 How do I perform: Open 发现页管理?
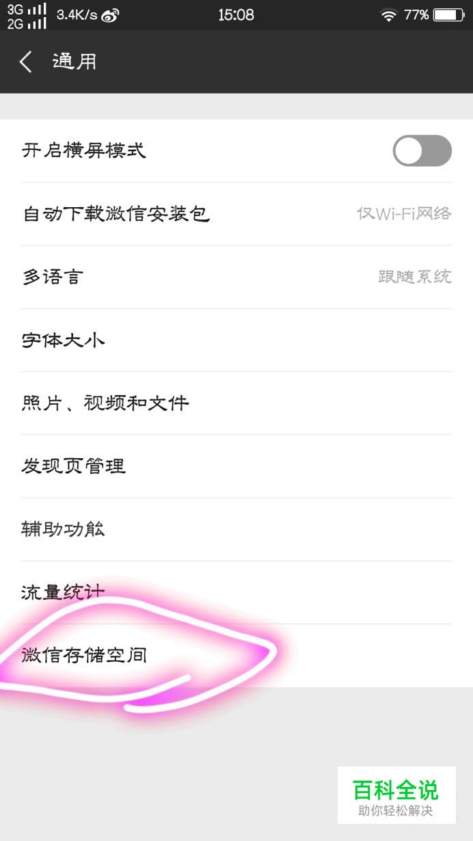(x=236, y=466)
